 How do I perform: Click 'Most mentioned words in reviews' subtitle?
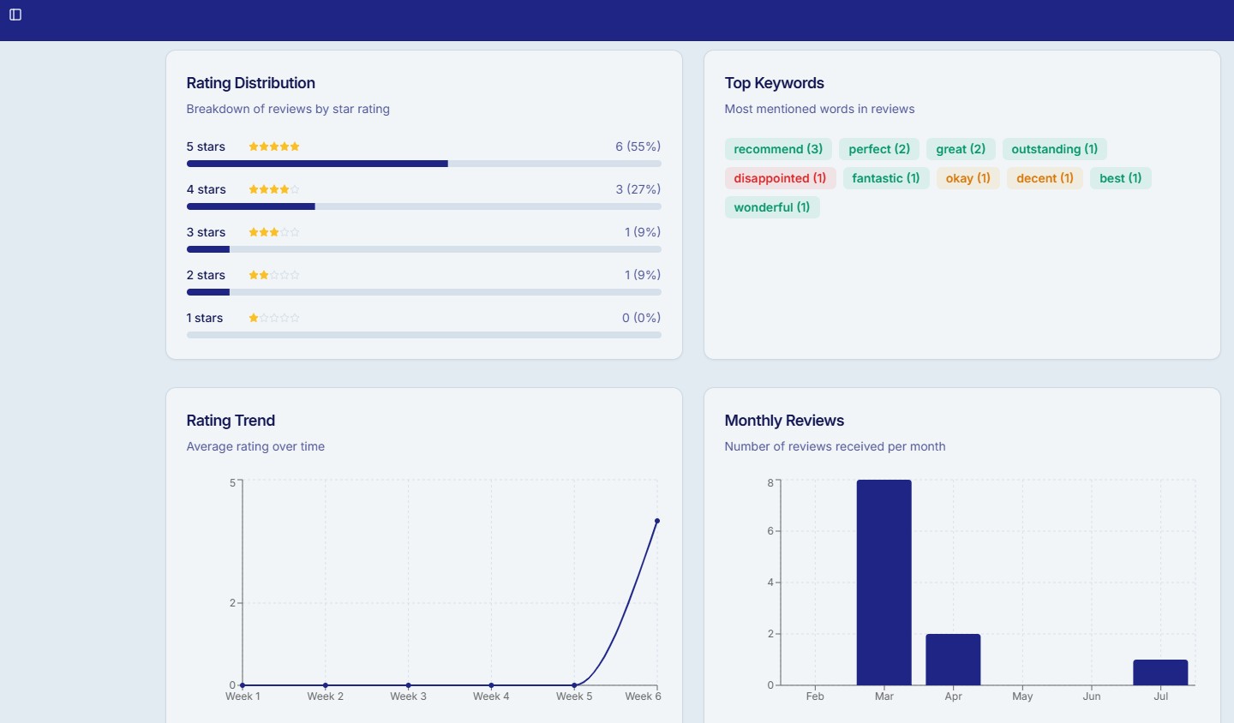819,109
